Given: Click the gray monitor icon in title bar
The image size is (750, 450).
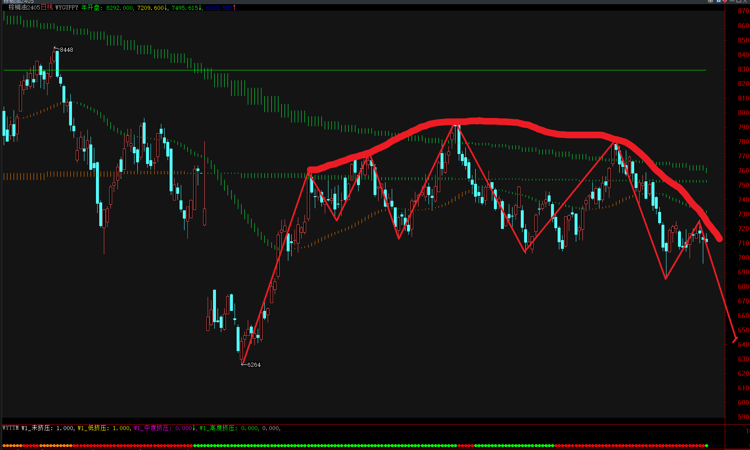Looking at the screenshot, I should coord(711,1).
